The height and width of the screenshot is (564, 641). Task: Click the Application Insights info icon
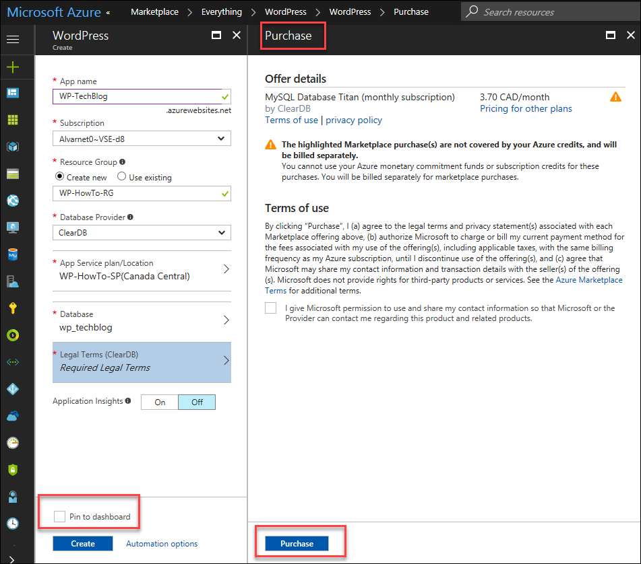(128, 400)
